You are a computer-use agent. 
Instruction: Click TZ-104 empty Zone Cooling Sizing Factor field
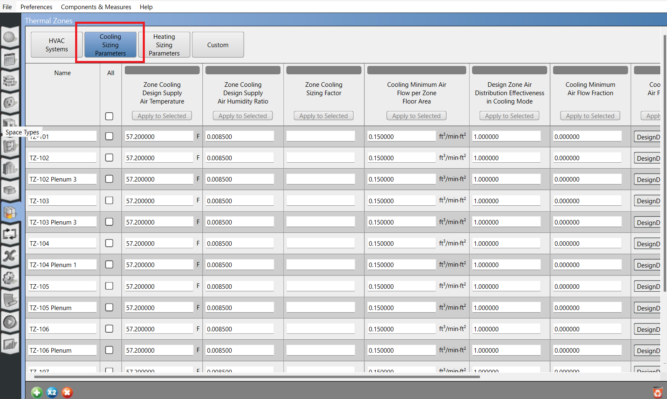click(x=321, y=243)
